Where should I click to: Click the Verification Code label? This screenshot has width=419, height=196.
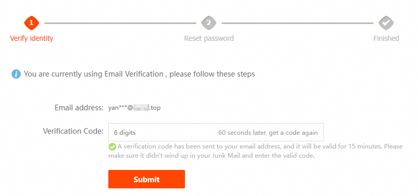tap(73, 131)
